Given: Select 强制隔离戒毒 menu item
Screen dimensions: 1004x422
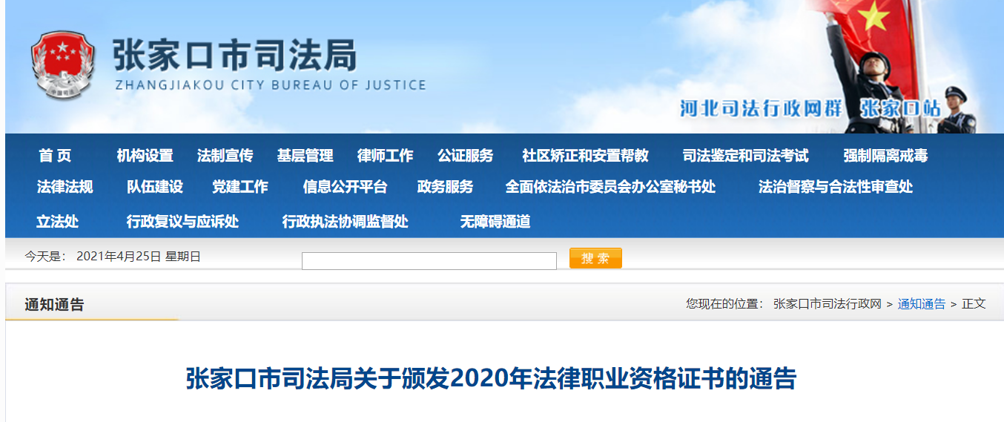Looking at the screenshot, I should tap(885, 156).
